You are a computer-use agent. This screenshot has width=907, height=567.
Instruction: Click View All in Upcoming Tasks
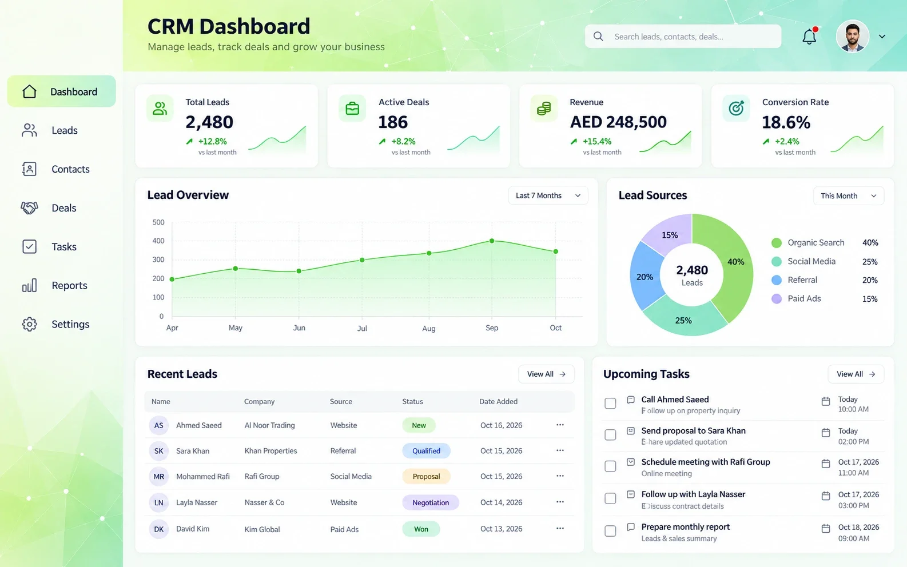(856, 374)
